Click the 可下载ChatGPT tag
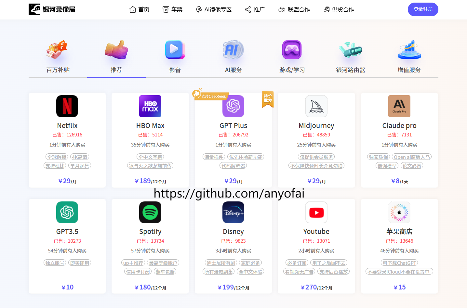467x308 pixels. pos(399,263)
